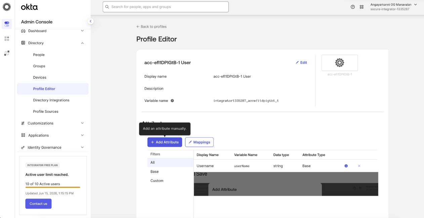The image size is (424, 218).
Task: Select variable name integrator1335287_accefl1dpigtb1_1
Action: point(246,101)
